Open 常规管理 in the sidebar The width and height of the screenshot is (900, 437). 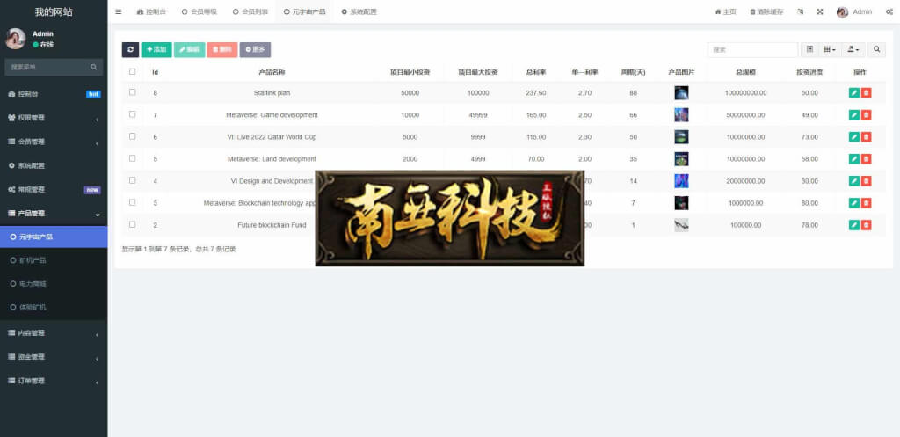54,190
